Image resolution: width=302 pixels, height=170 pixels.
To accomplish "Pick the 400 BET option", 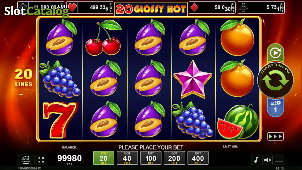I will tap(198, 158).
